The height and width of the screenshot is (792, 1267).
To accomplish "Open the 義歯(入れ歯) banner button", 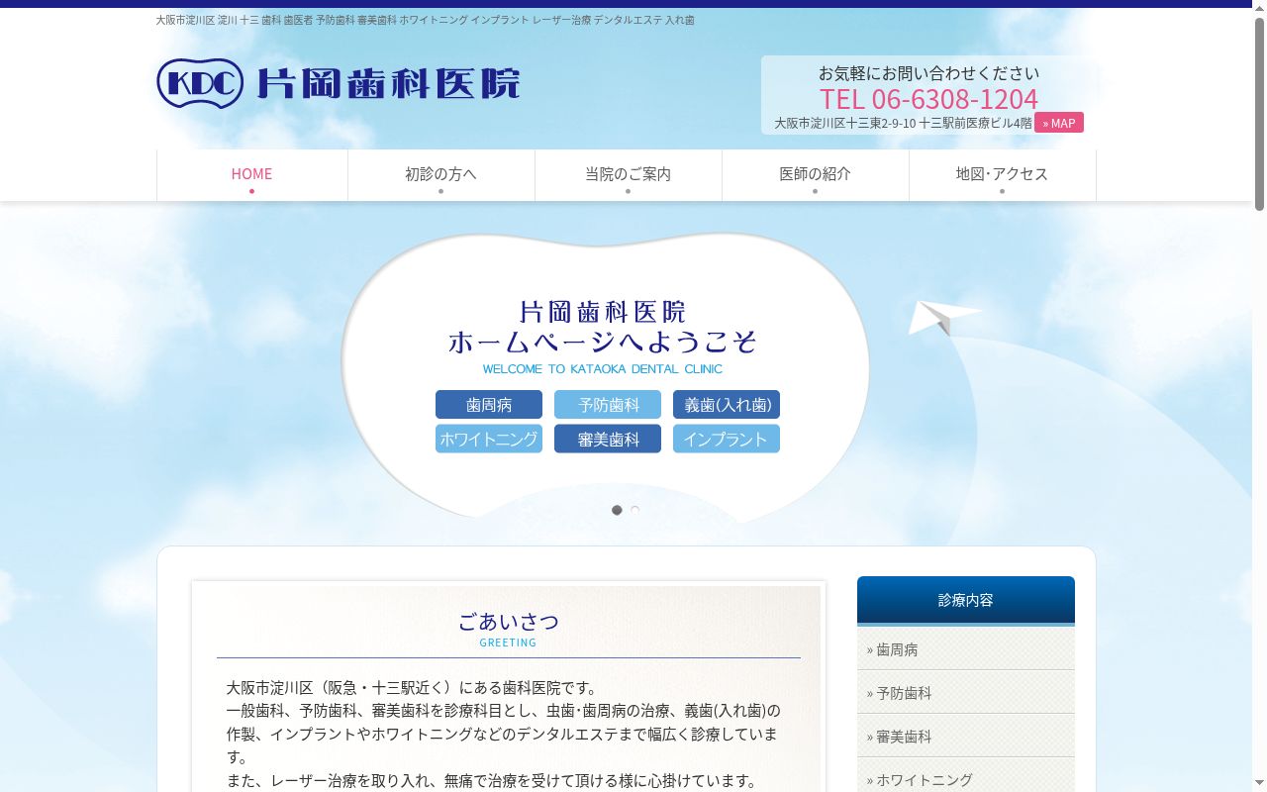I will [727, 405].
